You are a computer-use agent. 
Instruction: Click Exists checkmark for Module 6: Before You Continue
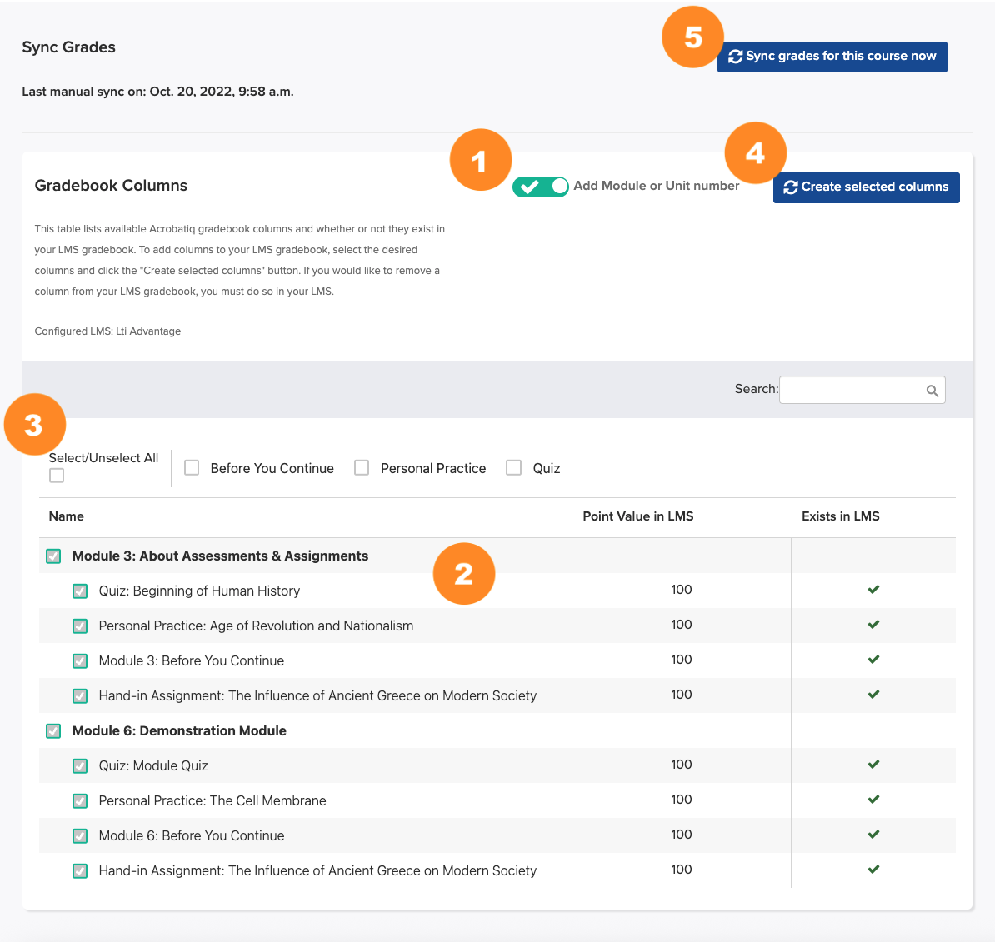873,834
